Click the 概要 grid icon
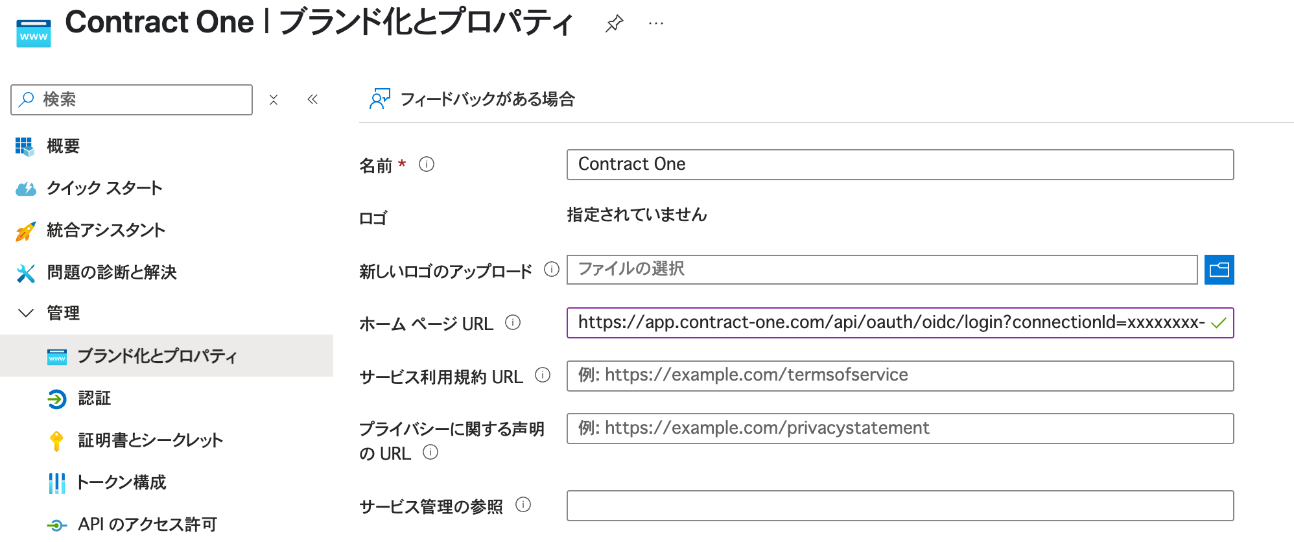The width and height of the screenshot is (1294, 542). point(25,147)
